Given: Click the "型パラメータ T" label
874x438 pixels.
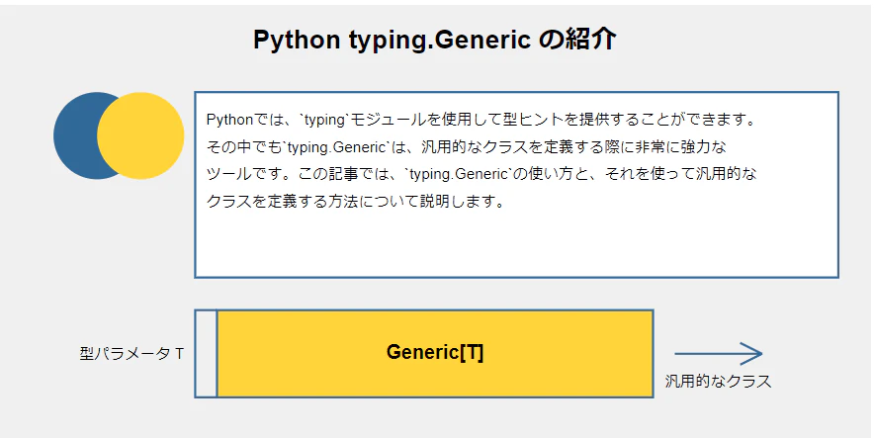Looking at the screenshot, I should 132,353.
